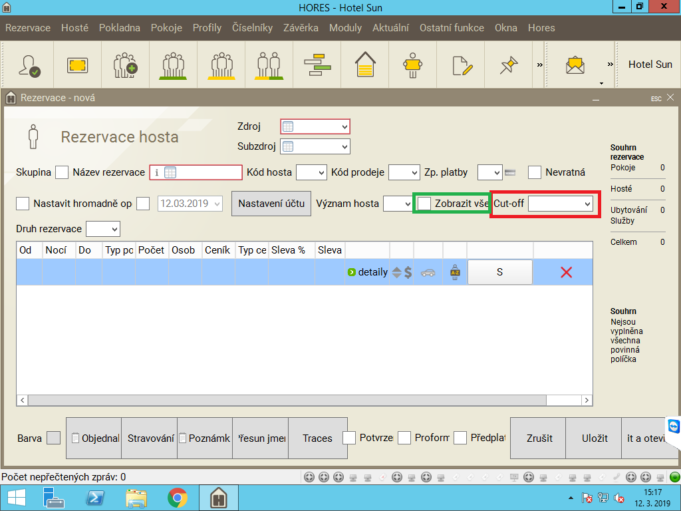681x511 pixels.
Task: Toggle the Zobrazit vše checkbox
Action: 424,204
